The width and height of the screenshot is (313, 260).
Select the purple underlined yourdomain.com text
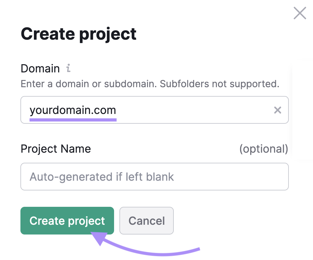73,110
